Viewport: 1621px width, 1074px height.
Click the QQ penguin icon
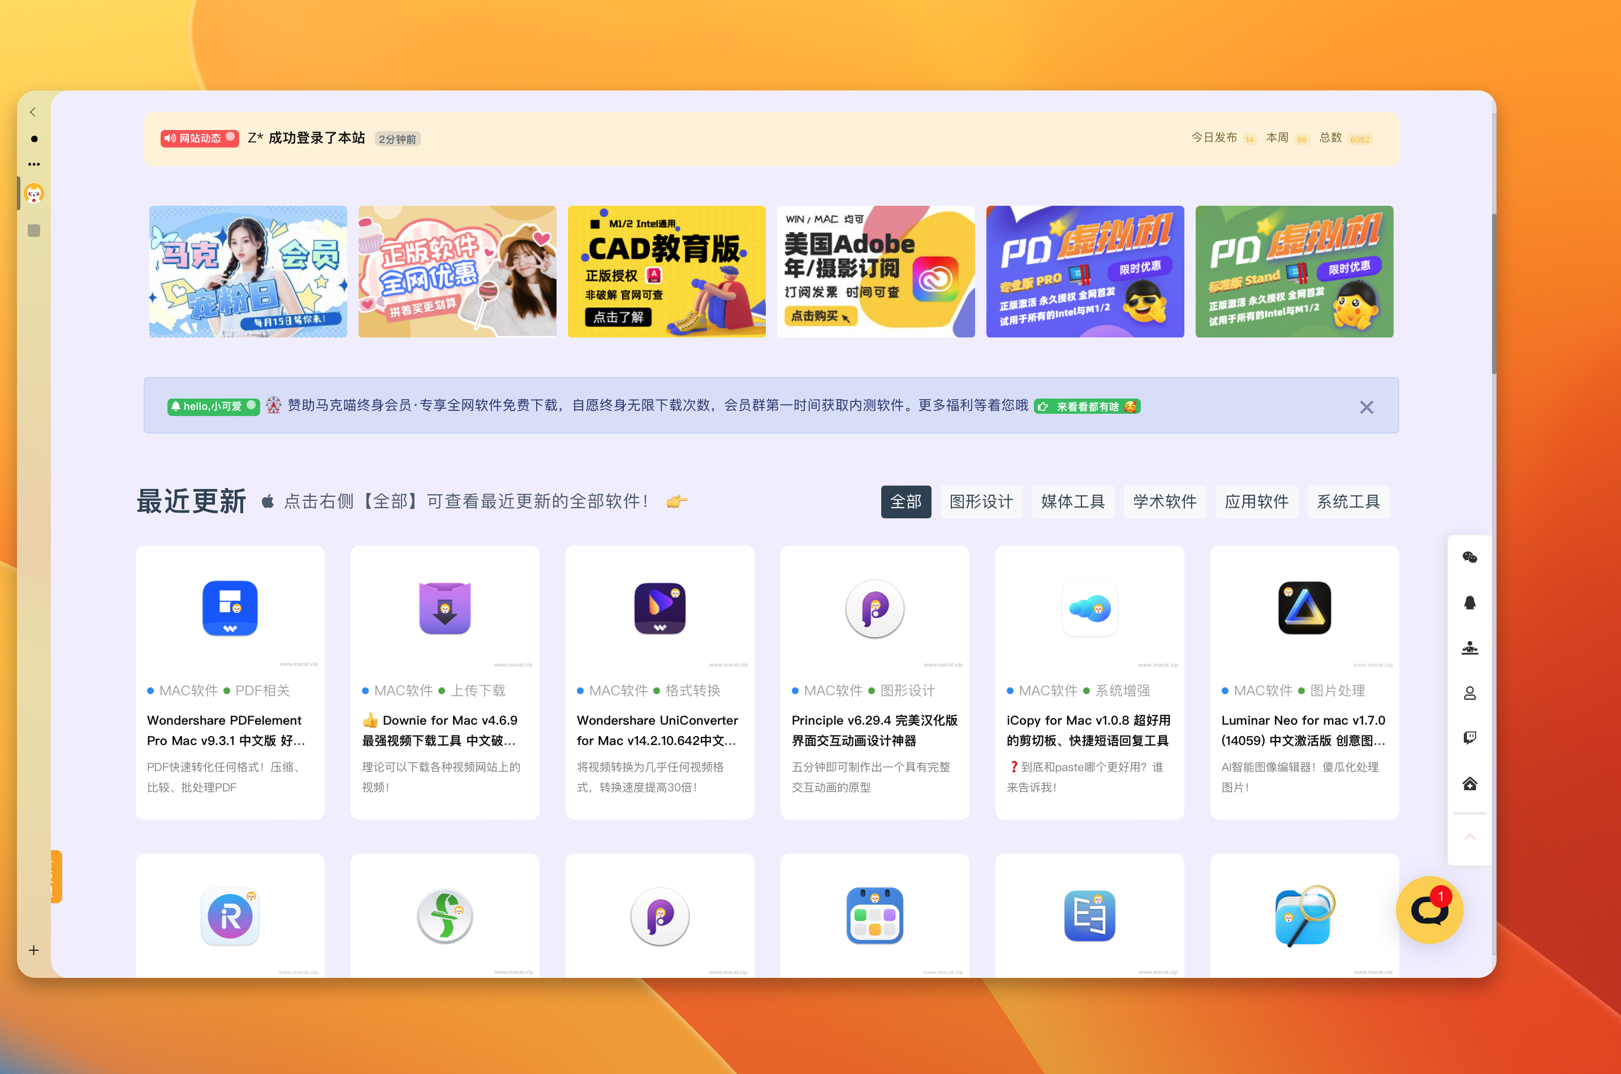(x=1469, y=603)
